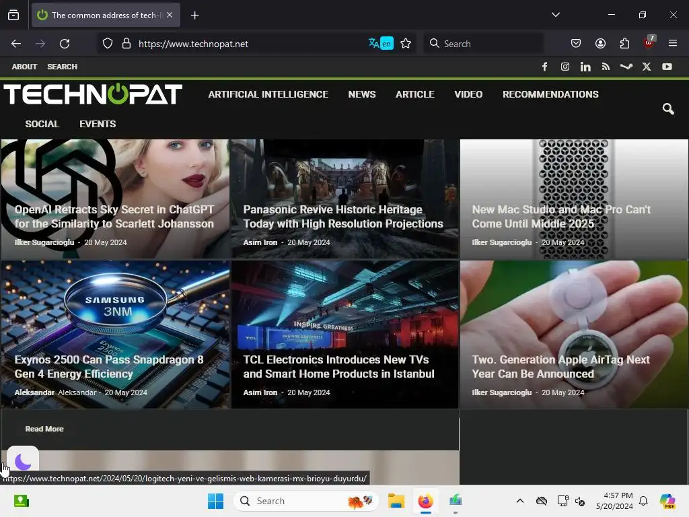689x517 pixels.
Task: Click the volume muted tray icon
Action: [x=580, y=501]
